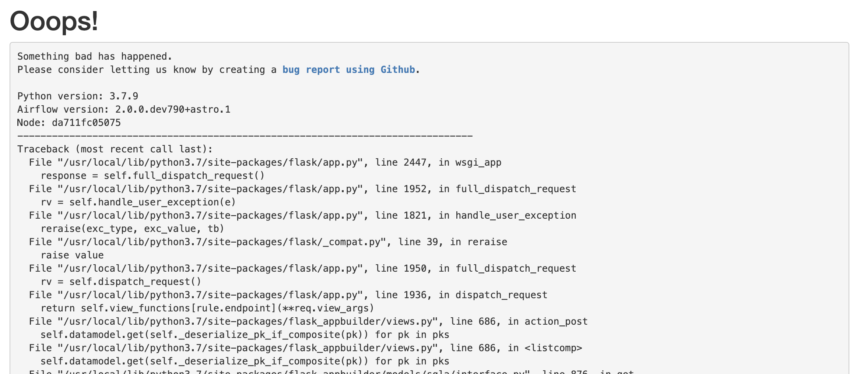Click 'return self.view_functions[rule.endpoint]' code line

pos(207,308)
